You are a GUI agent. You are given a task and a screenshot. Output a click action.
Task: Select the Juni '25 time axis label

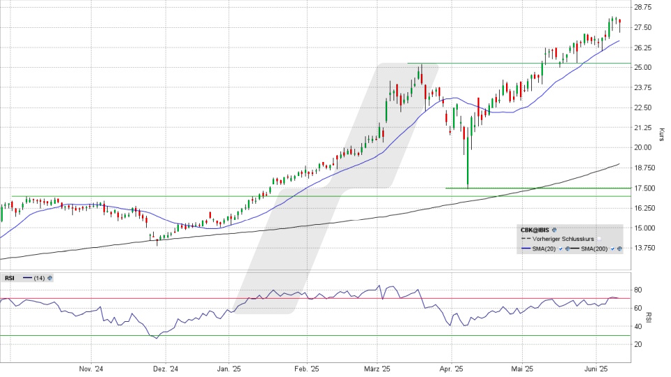coord(596,368)
